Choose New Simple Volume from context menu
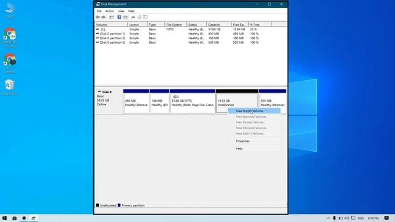 pos(254,111)
